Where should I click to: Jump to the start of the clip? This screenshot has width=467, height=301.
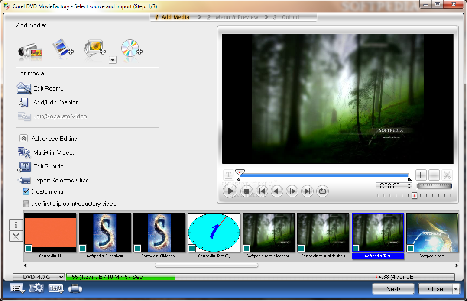pos(262,191)
